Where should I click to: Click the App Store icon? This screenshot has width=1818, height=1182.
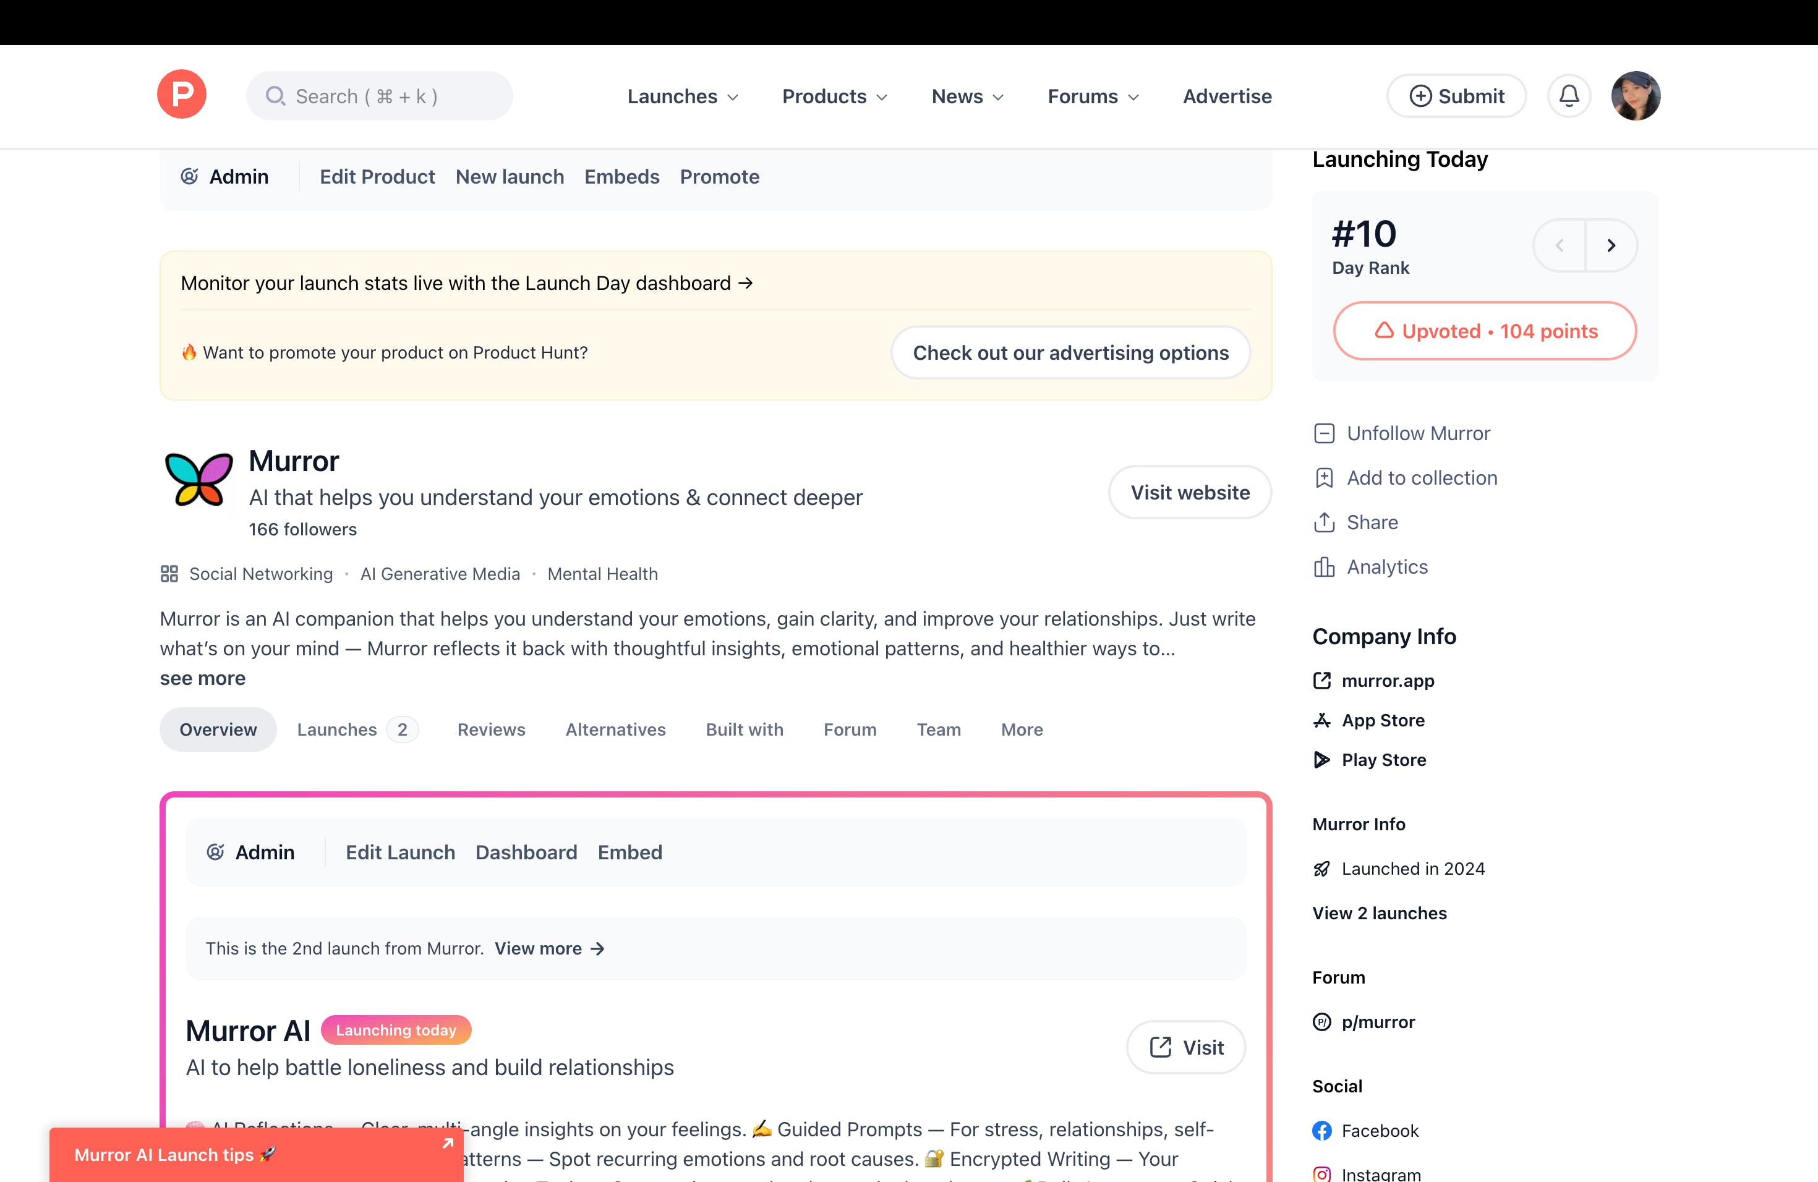click(x=1321, y=720)
